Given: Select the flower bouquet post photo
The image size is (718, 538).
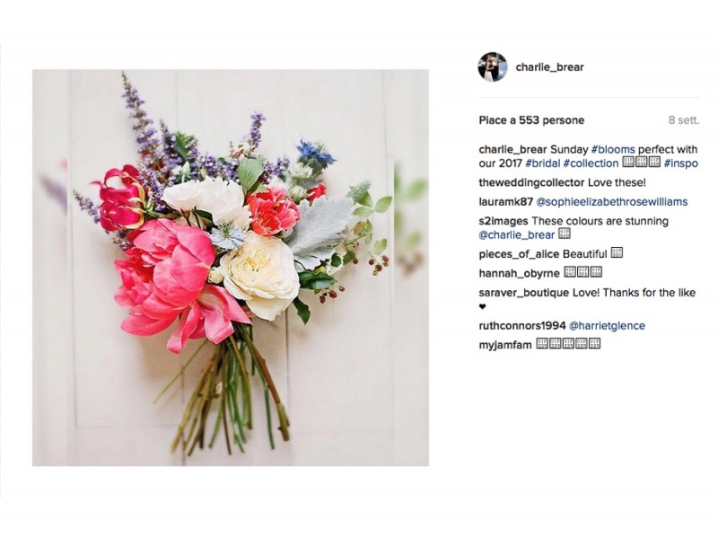Looking at the screenshot, I should pyautogui.click(x=231, y=268).
